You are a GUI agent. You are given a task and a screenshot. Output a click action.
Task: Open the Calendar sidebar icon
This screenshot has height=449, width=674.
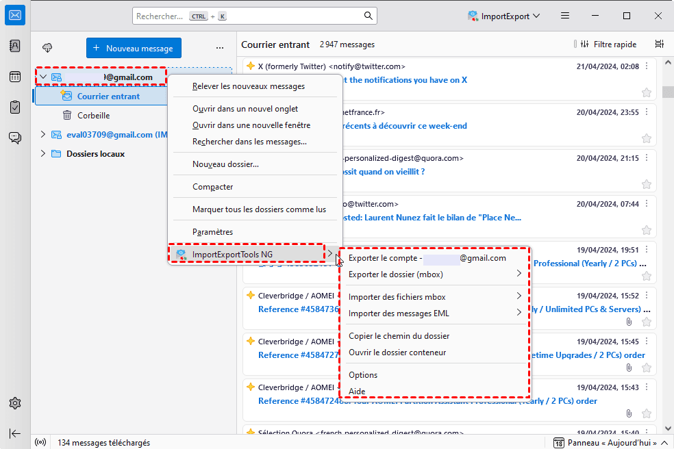coord(15,77)
